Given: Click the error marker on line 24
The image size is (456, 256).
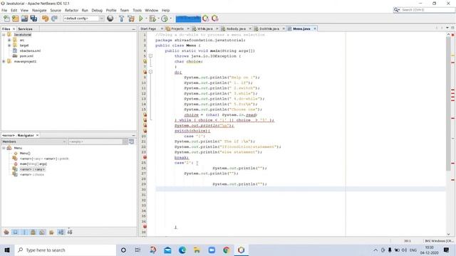Looking at the screenshot, I should click(x=145, y=157).
